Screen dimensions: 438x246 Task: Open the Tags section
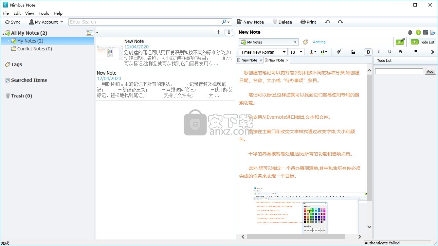click(x=13, y=64)
